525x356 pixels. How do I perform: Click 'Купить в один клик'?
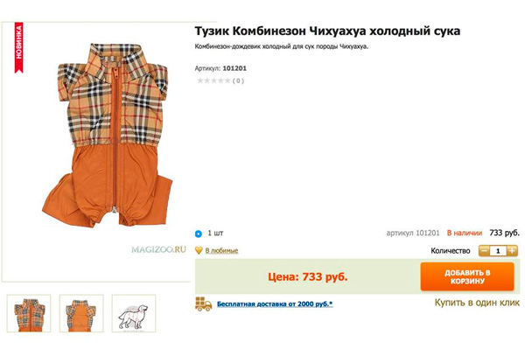click(x=476, y=303)
